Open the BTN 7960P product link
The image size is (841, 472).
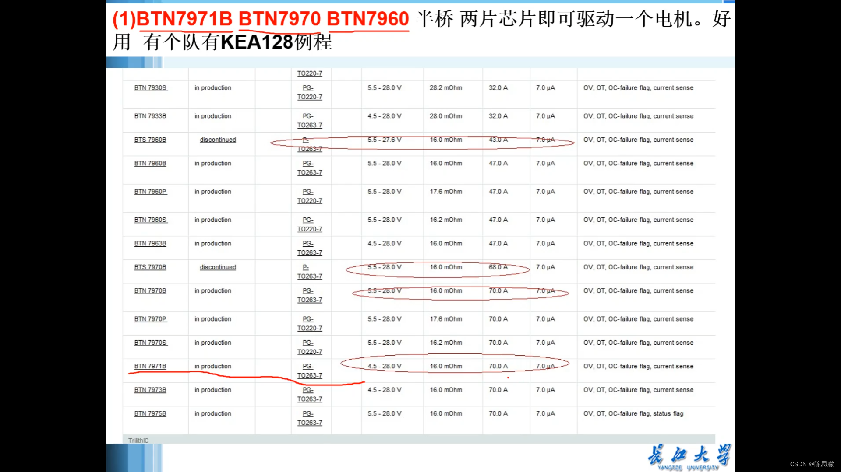coord(151,192)
